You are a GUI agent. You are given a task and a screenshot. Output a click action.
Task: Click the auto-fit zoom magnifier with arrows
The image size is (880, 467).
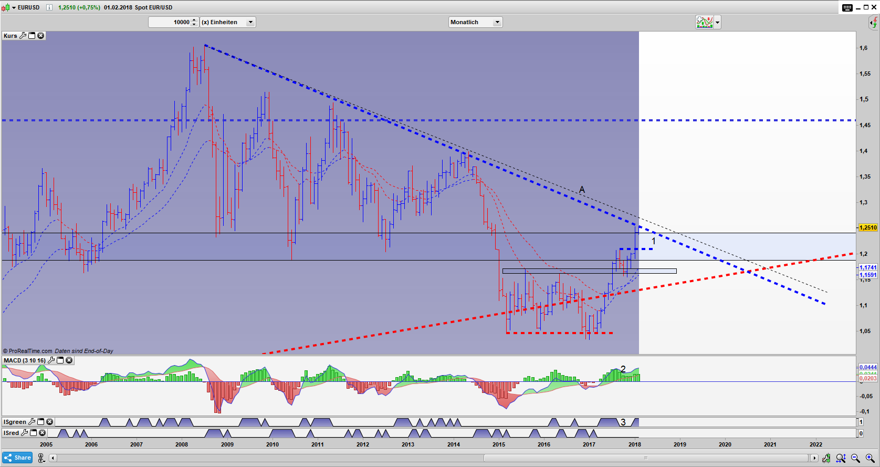(841, 458)
